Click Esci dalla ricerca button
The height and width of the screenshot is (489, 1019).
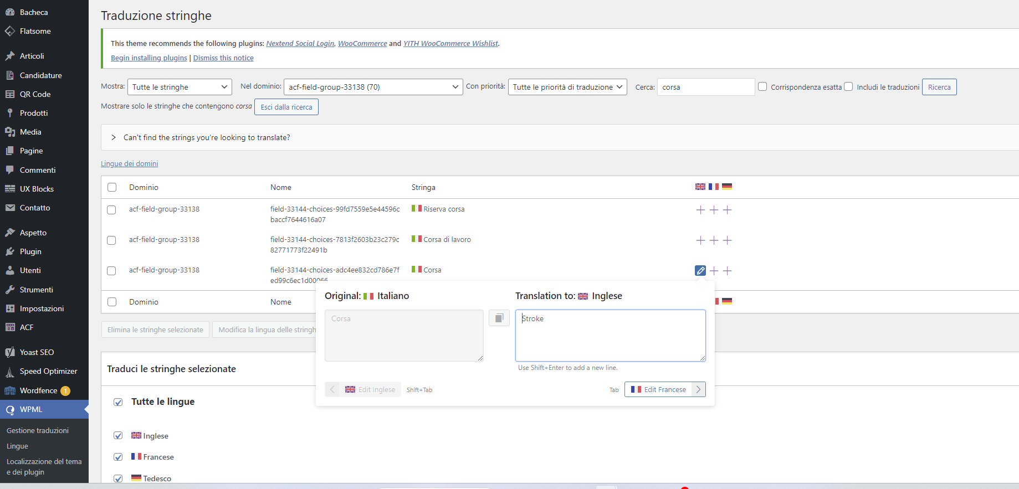click(x=286, y=107)
